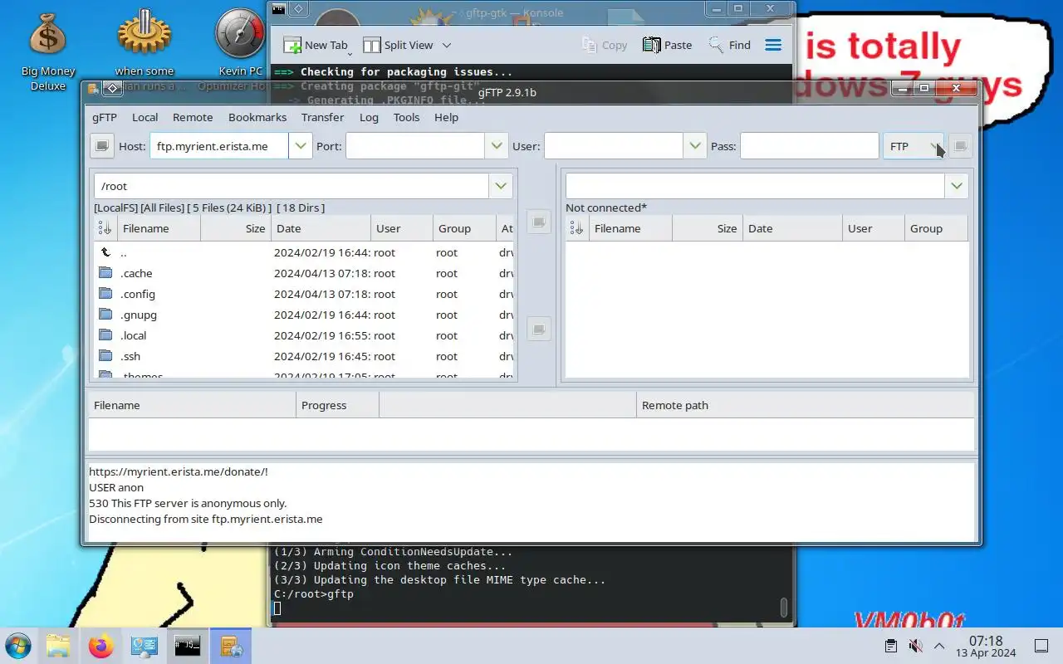Expand the Host history dropdown
The width and height of the screenshot is (1063, 664).
point(300,146)
